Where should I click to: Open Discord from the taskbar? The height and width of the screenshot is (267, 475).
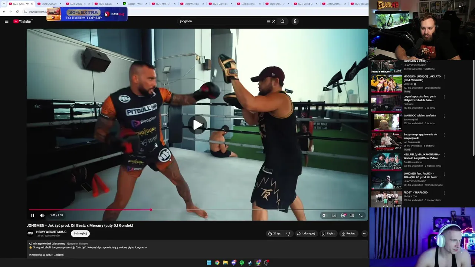(233, 263)
